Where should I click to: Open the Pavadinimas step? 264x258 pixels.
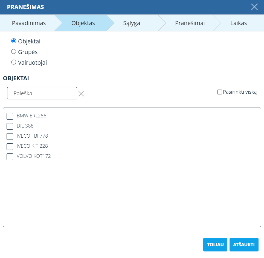pyautogui.click(x=28, y=23)
